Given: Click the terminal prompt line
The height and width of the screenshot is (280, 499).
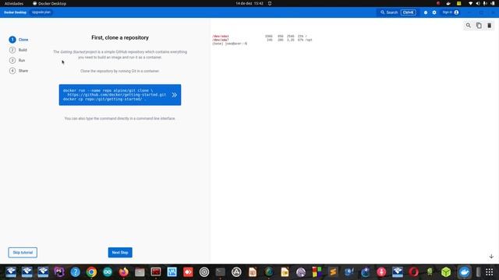Looking at the screenshot, I should point(229,44).
